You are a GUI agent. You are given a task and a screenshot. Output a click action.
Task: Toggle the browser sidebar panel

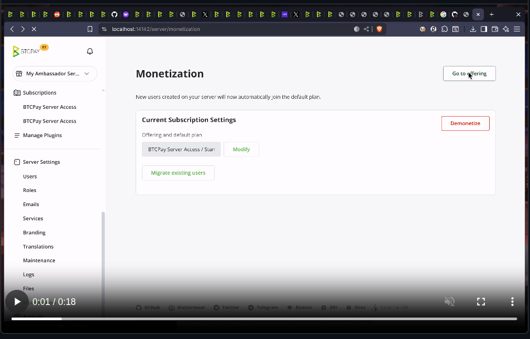click(484, 29)
